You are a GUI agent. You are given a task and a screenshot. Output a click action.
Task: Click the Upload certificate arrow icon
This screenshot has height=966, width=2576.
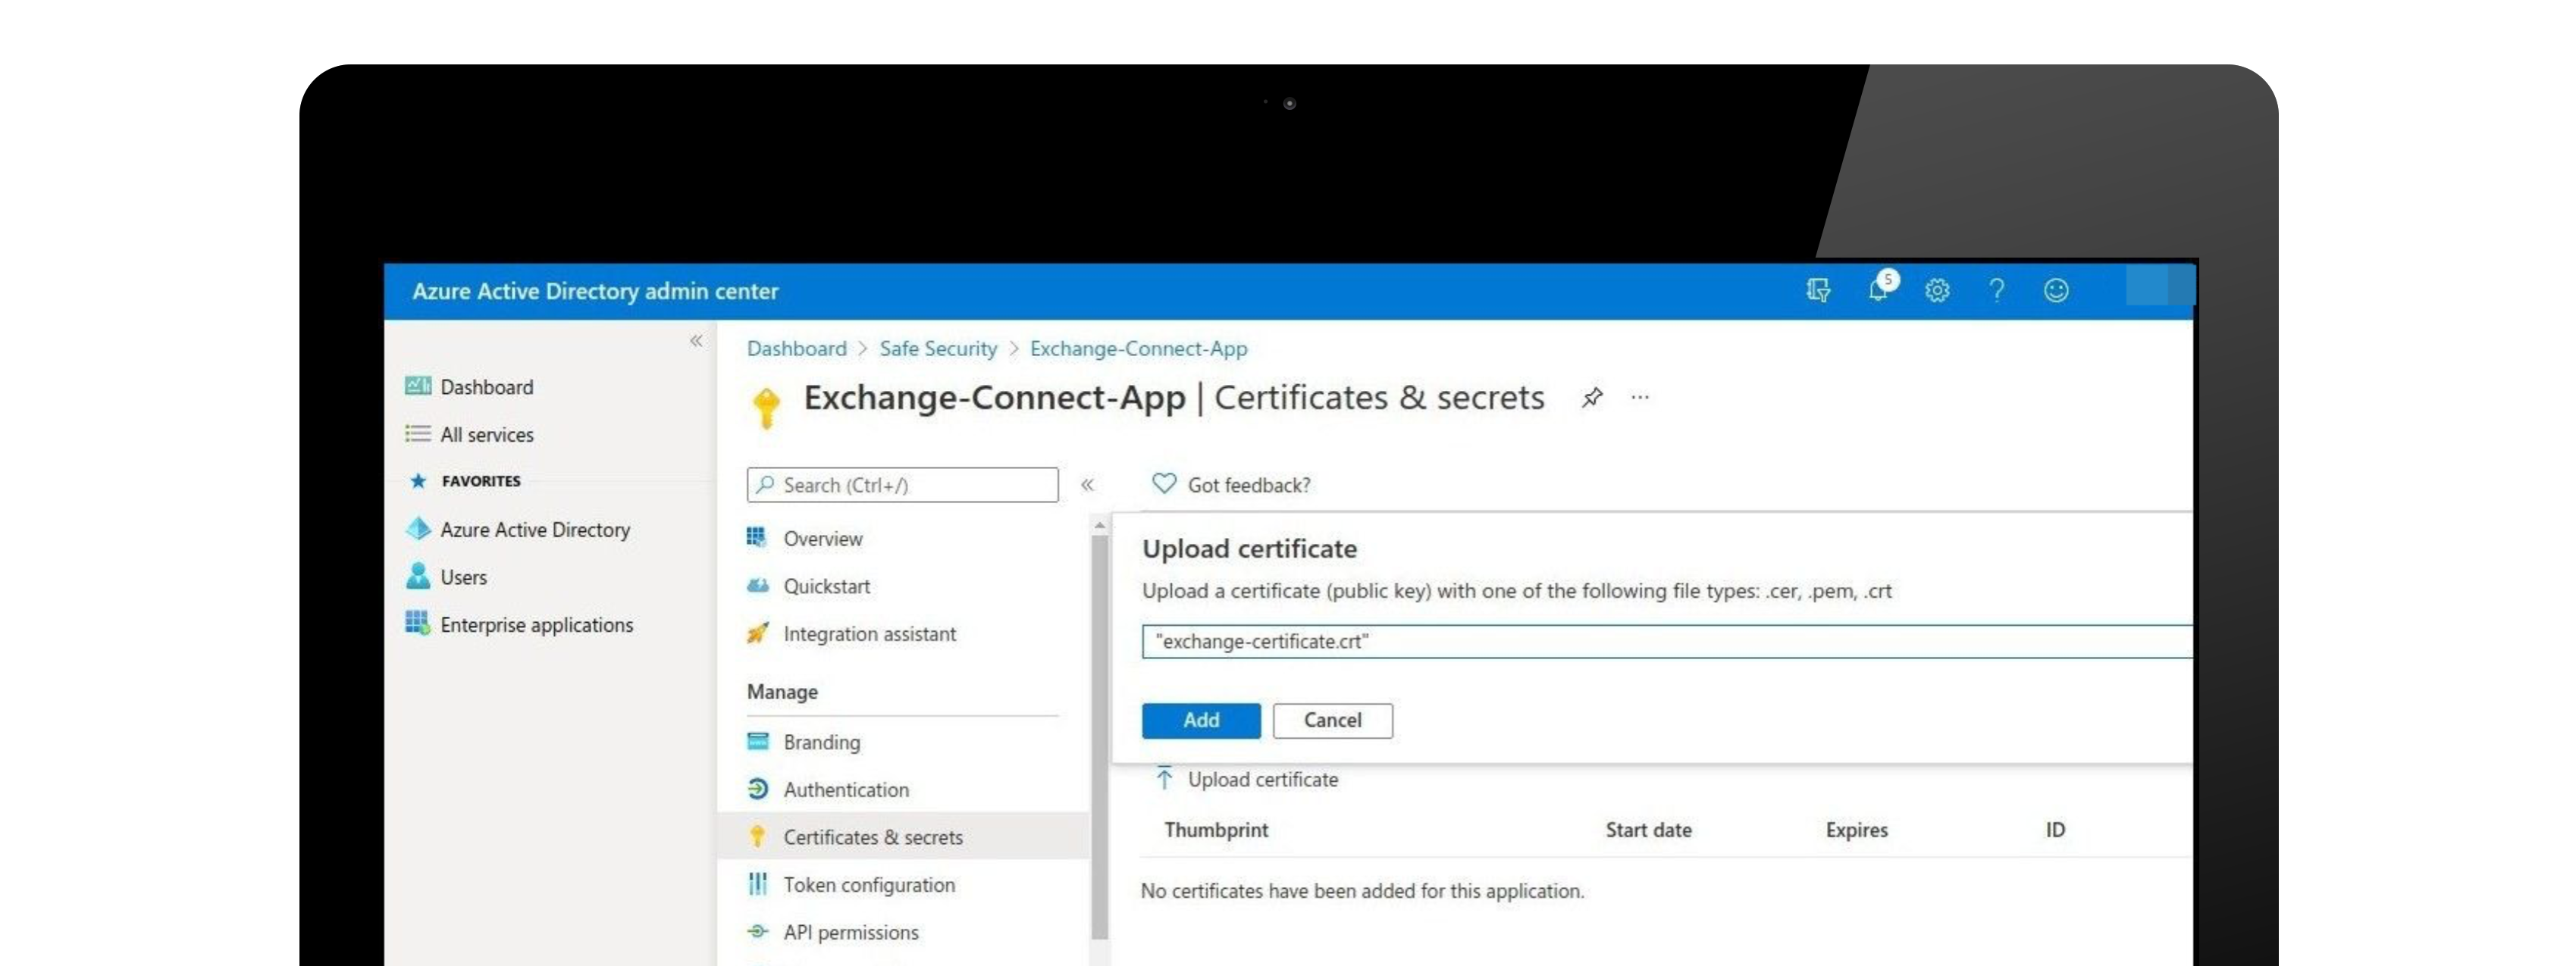click(1164, 778)
